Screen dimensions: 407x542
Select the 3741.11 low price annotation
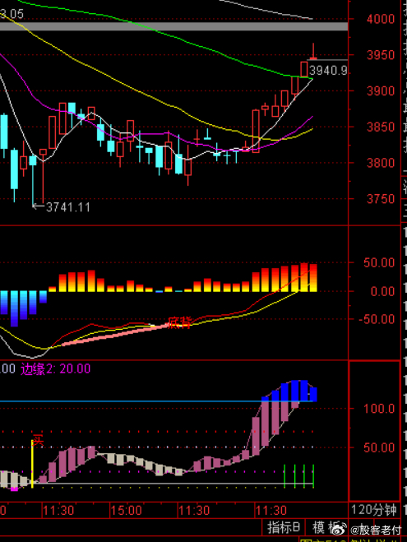[68, 207]
